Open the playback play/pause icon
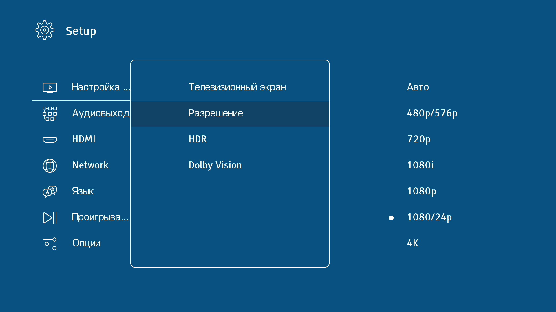 tap(50, 218)
